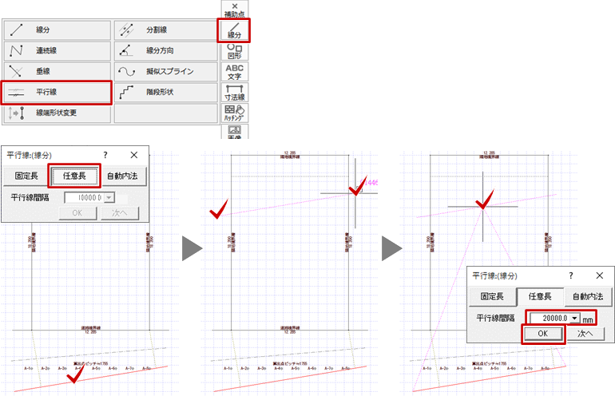Click the 補助点 item at top of side toolbar
The image size is (615, 396).
tap(235, 10)
